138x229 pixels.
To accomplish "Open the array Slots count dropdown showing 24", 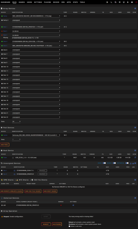I will 16,122.
